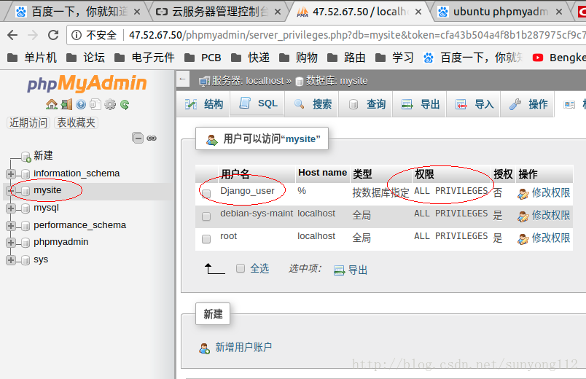Switch to ubuntu phpmyadmin browser tab
Image resolution: width=586 pixels, height=379 pixels.
(501, 12)
